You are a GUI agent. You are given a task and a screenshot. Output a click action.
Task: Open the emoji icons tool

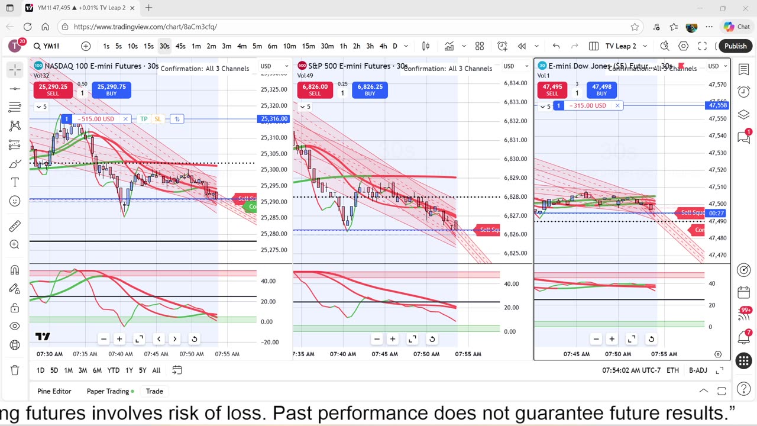click(x=15, y=201)
